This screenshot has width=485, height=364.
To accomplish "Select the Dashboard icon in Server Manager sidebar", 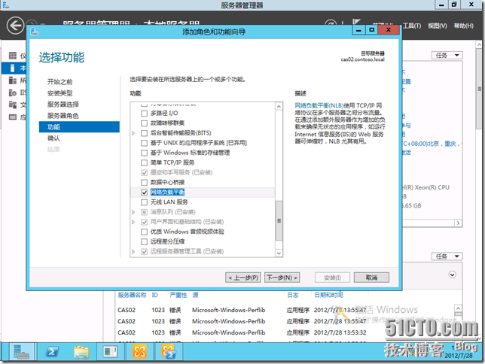I will (13, 56).
